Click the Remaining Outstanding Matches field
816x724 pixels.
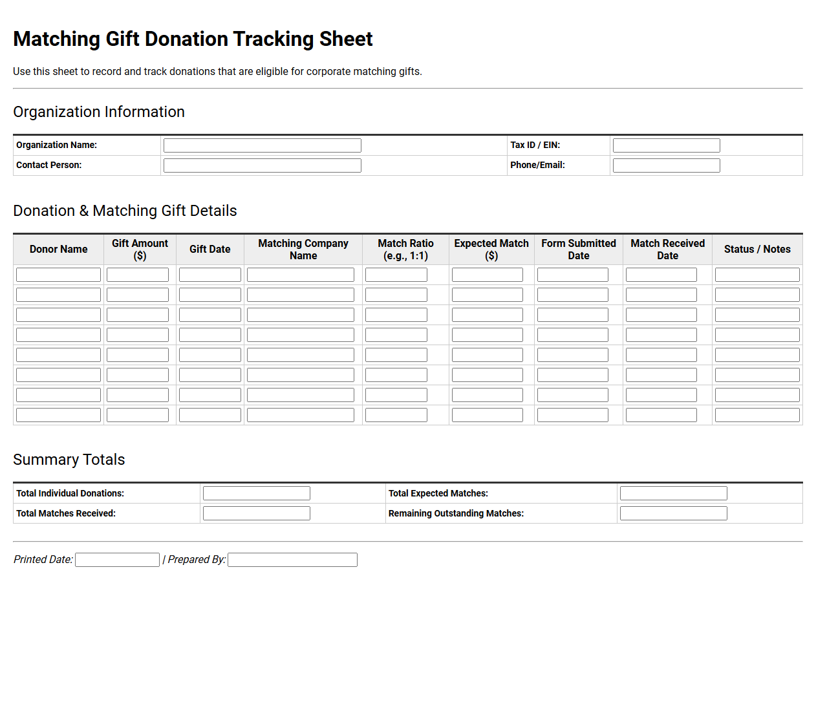674,513
